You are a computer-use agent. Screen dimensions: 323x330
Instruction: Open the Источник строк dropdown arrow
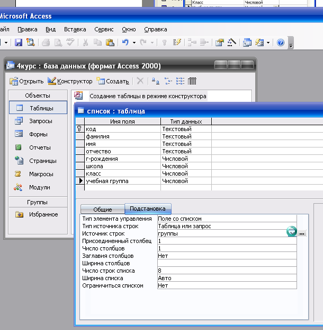point(292,231)
